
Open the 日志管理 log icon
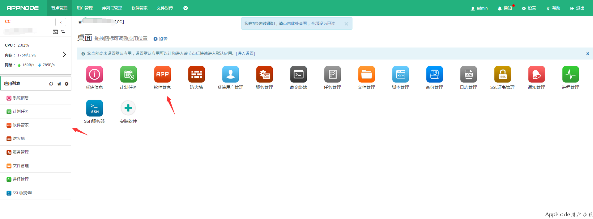click(x=468, y=74)
